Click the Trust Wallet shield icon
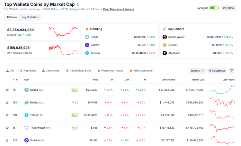Image resolution: width=241 pixels, height=146 pixels. (x=26, y=128)
